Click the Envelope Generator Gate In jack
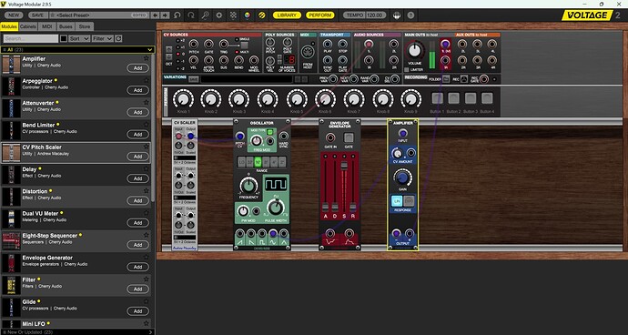628x335 pixels. pyautogui.click(x=330, y=137)
